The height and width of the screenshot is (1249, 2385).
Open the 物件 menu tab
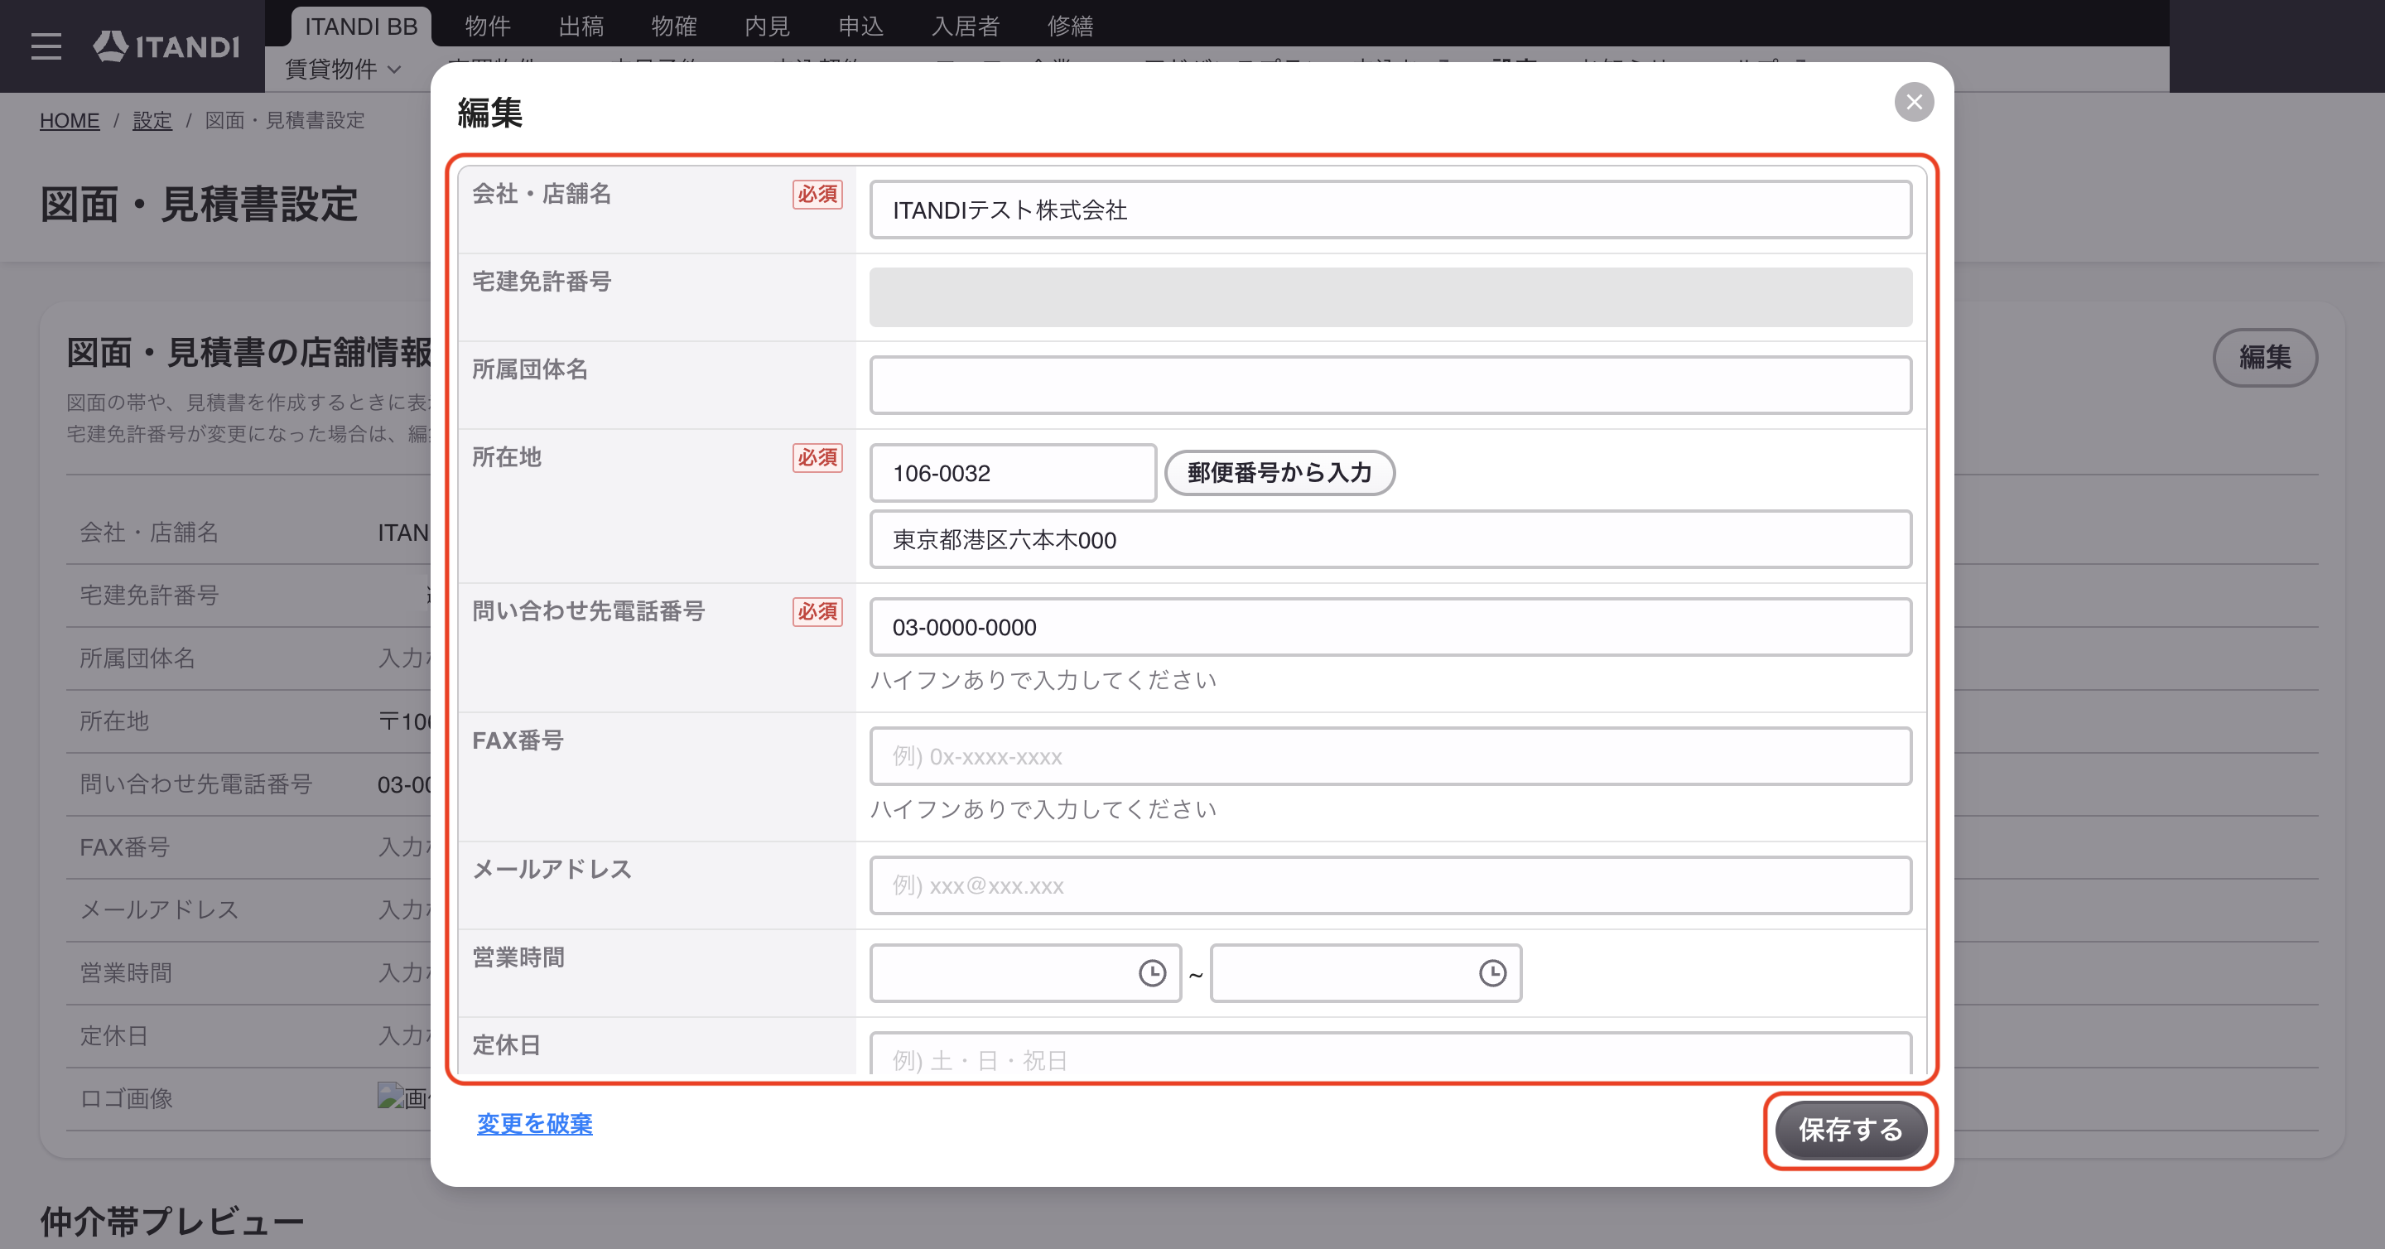pos(488,26)
